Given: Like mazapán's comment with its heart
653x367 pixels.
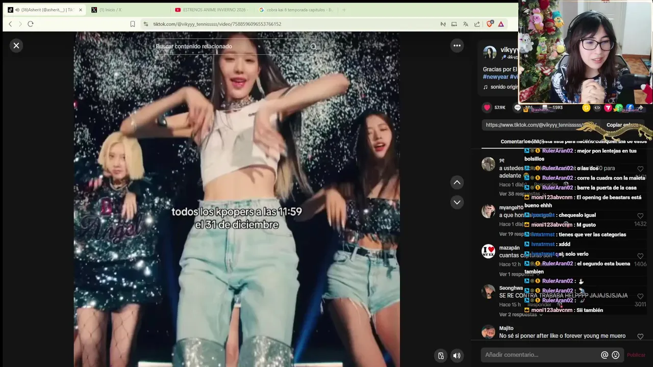Looking at the screenshot, I should pyautogui.click(x=640, y=256).
